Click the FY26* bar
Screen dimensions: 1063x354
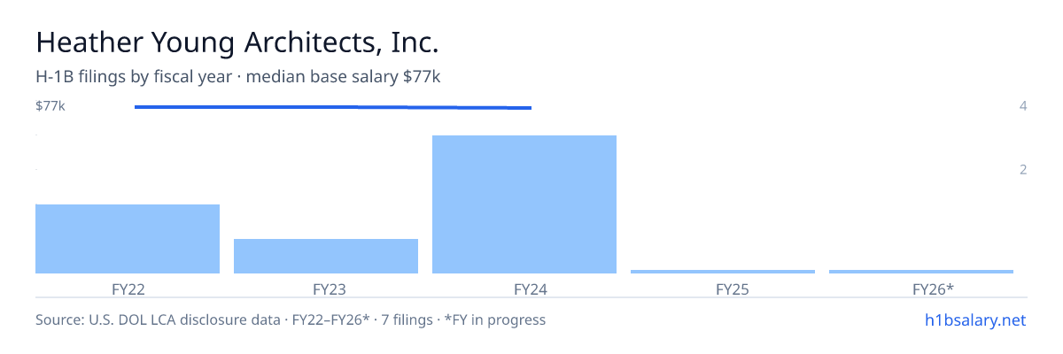pyautogui.click(x=921, y=272)
